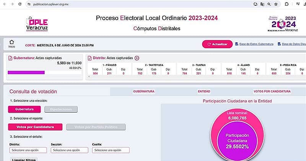Open browser extensions puzzle icon
306x161 pixels.
(x=286, y=4)
